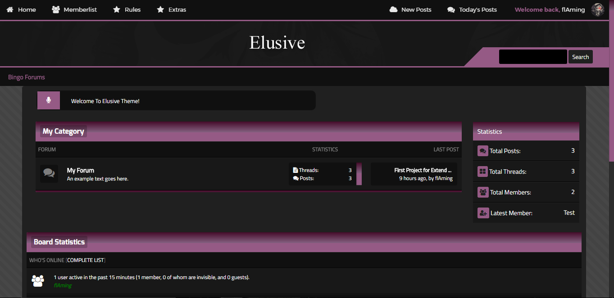The width and height of the screenshot is (614, 298).
Task: Click the Latest Member user-plus icon
Action: point(483,213)
